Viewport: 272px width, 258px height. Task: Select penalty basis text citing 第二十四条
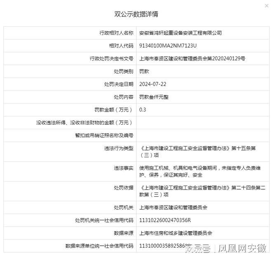pyautogui.click(x=202, y=191)
